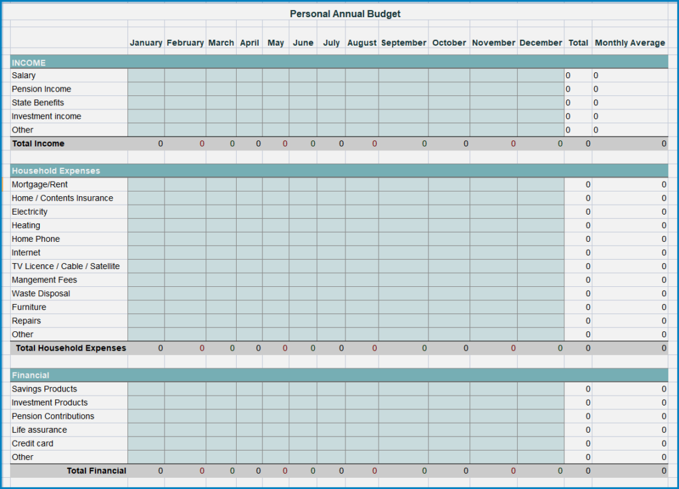Select the Investment income row label

pos(46,116)
